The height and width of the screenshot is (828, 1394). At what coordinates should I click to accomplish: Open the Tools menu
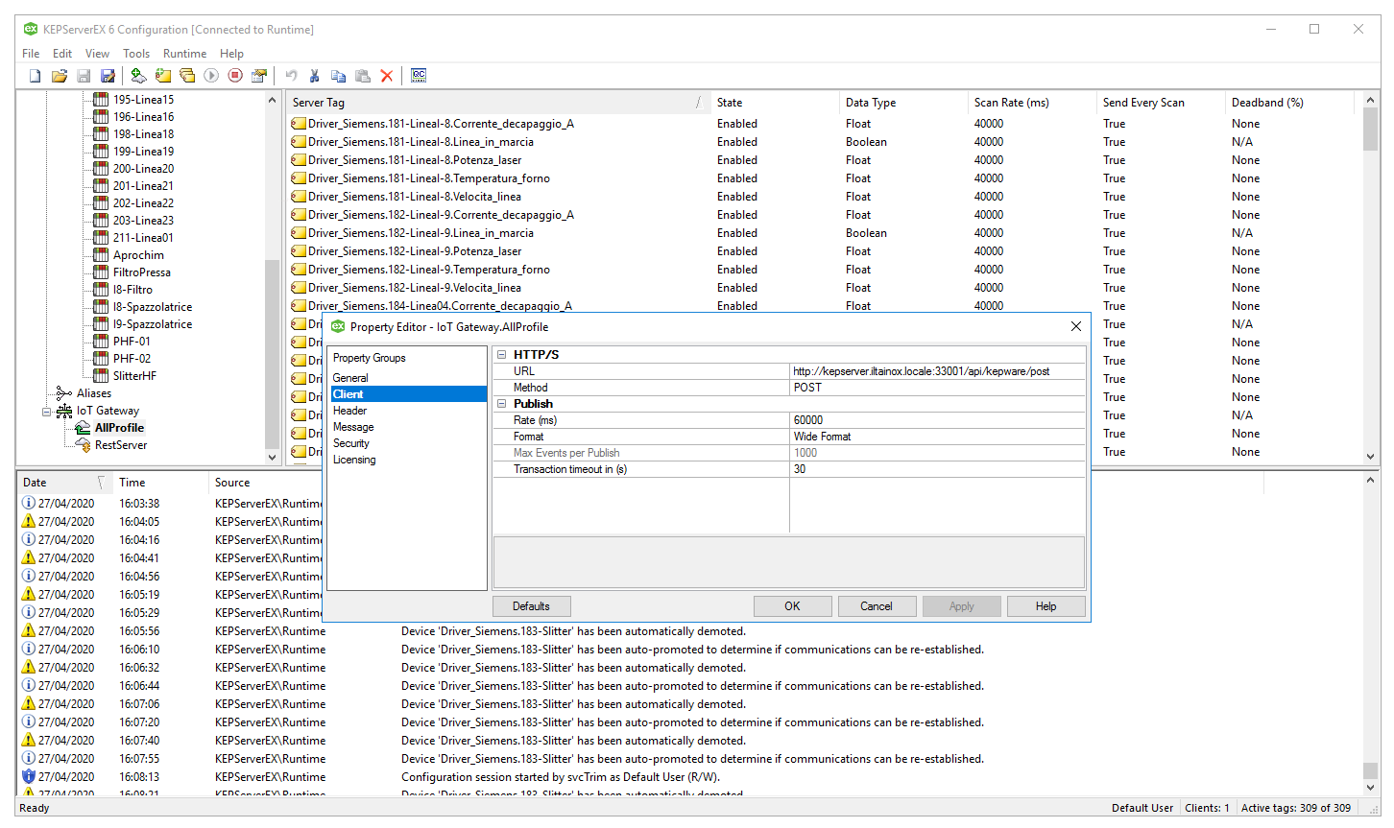point(136,54)
